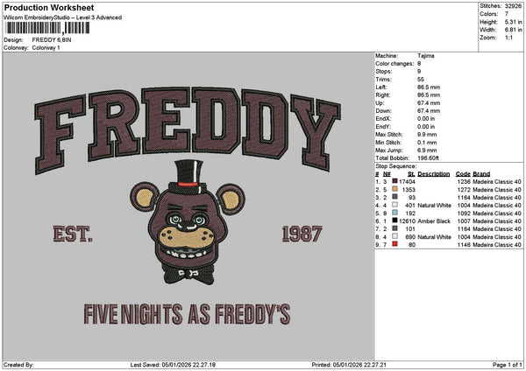Click the 'Amber Black' description
The width and height of the screenshot is (526, 371).
[x=434, y=221]
